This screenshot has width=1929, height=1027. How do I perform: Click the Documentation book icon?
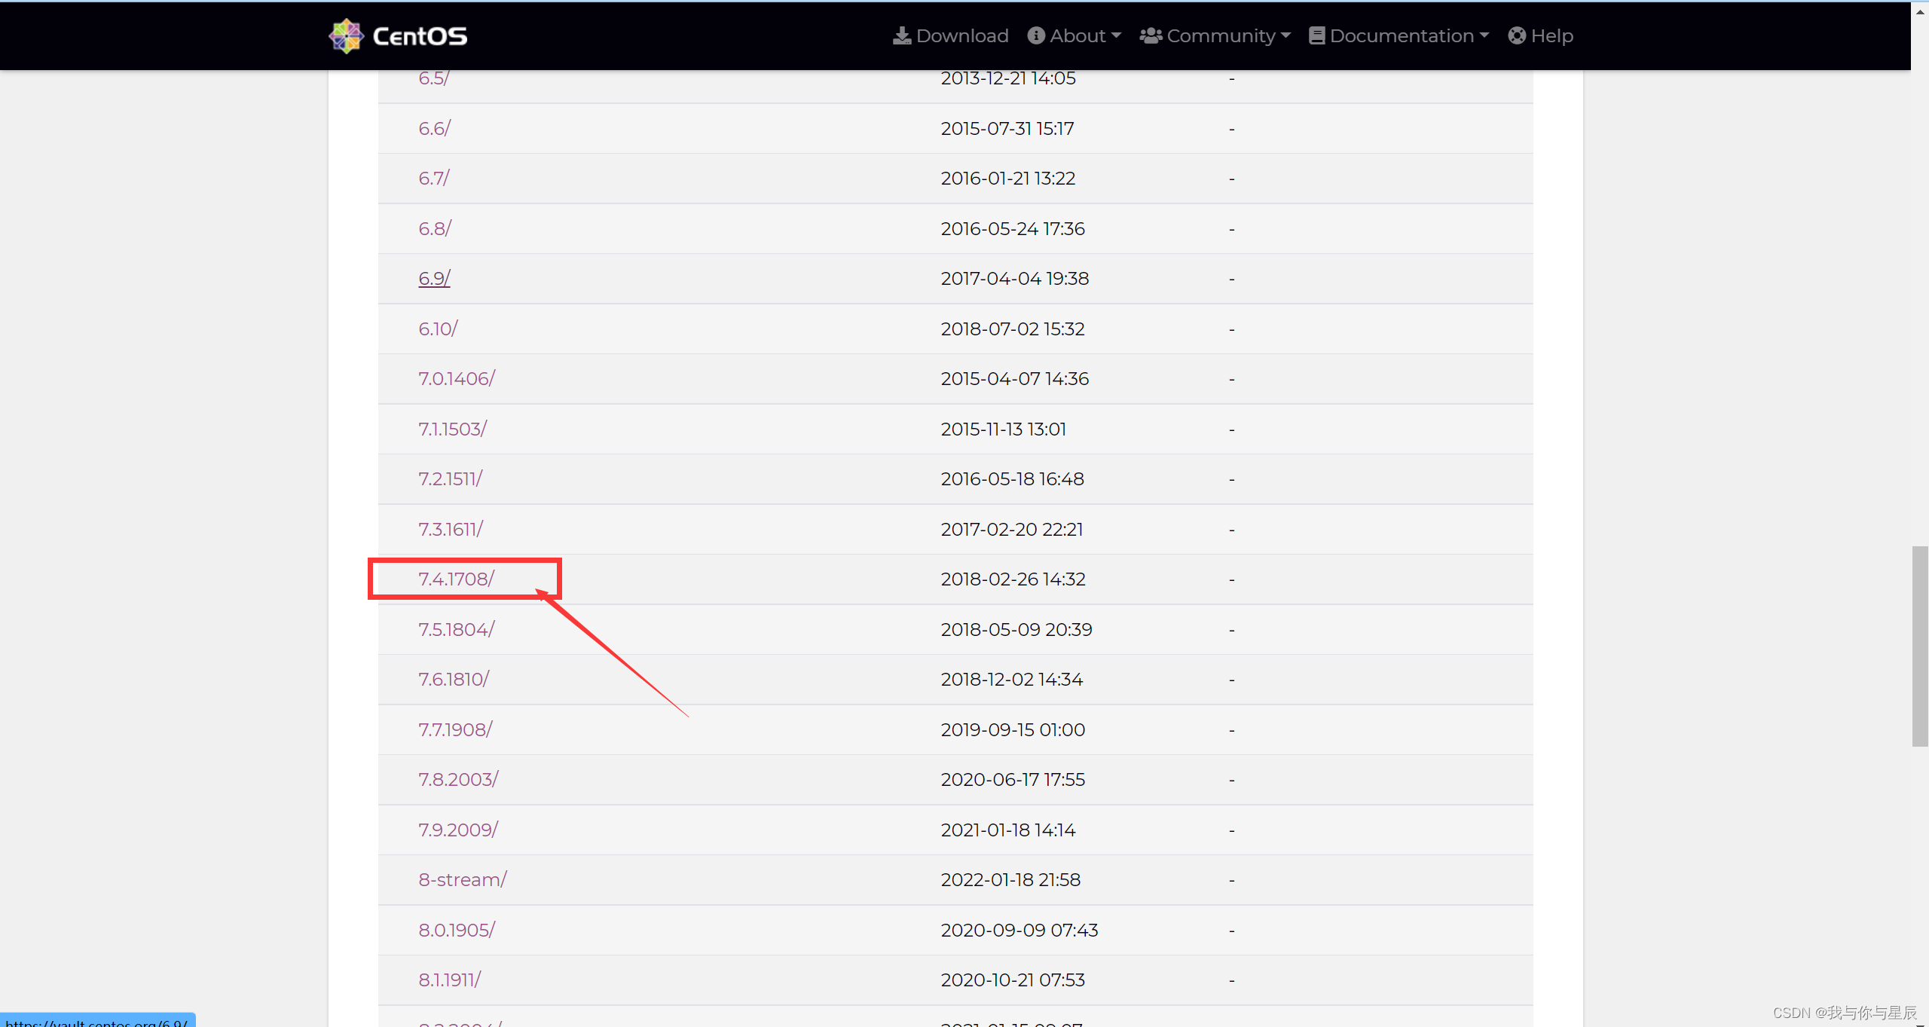(1316, 35)
